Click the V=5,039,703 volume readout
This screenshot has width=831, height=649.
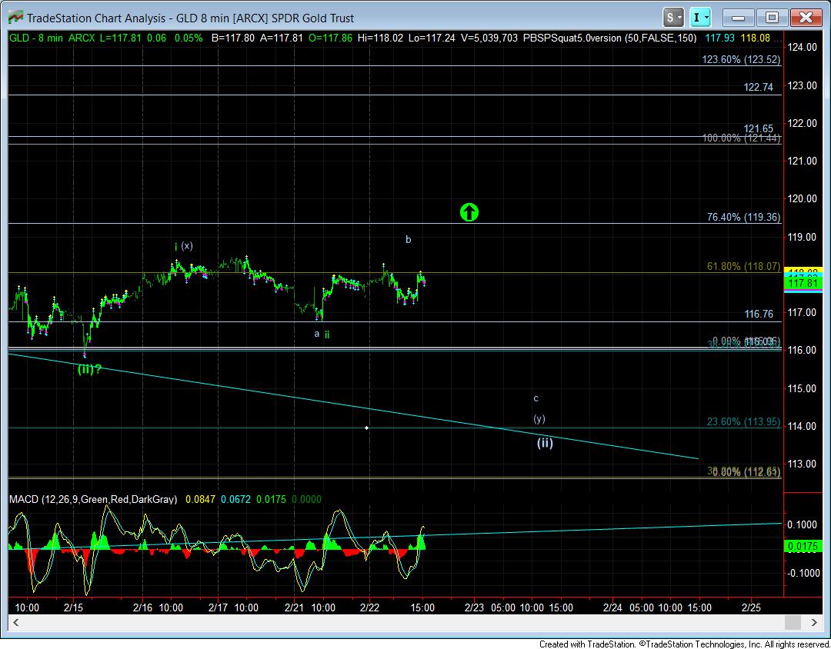[489, 38]
